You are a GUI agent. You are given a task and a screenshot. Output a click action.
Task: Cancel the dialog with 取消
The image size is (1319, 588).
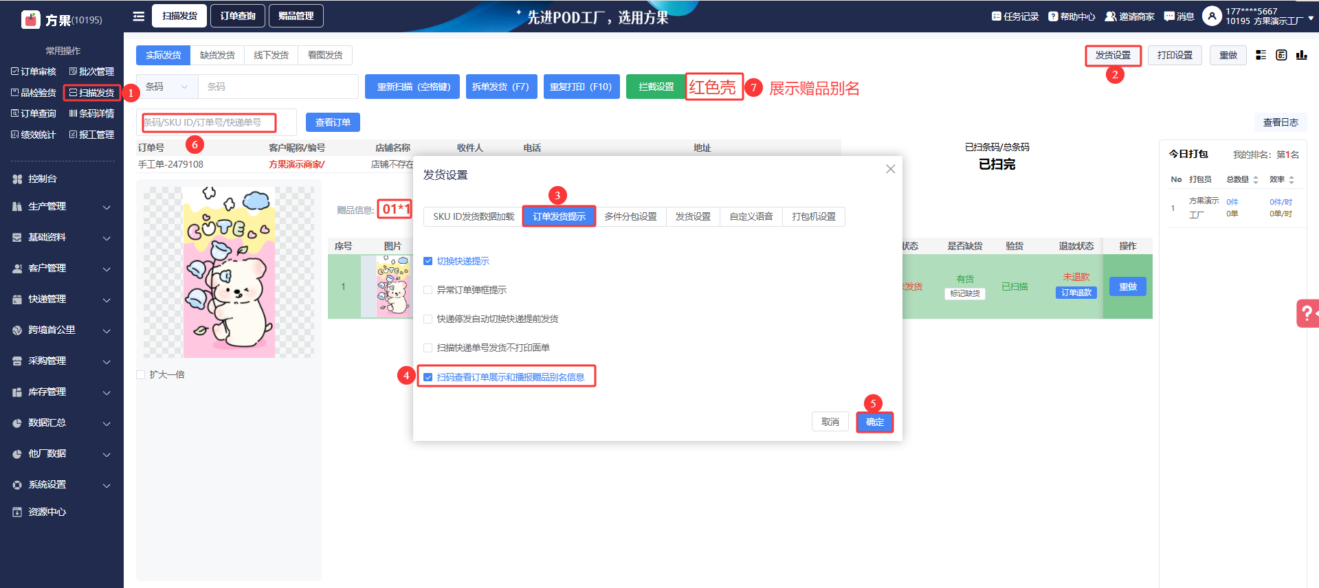click(830, 422)
